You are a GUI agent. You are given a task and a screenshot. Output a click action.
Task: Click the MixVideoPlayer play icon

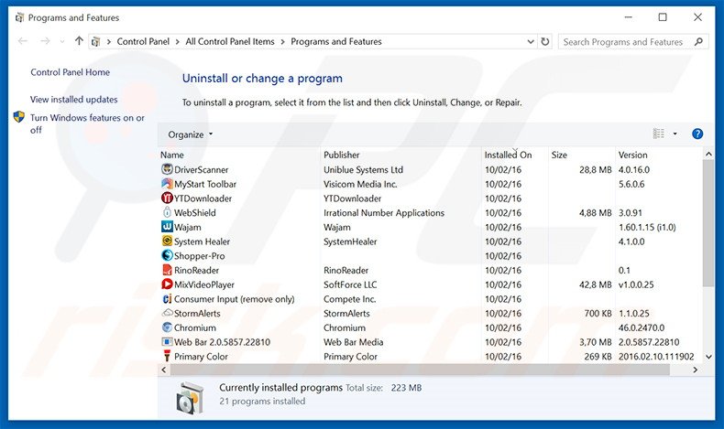coord(167,284)
